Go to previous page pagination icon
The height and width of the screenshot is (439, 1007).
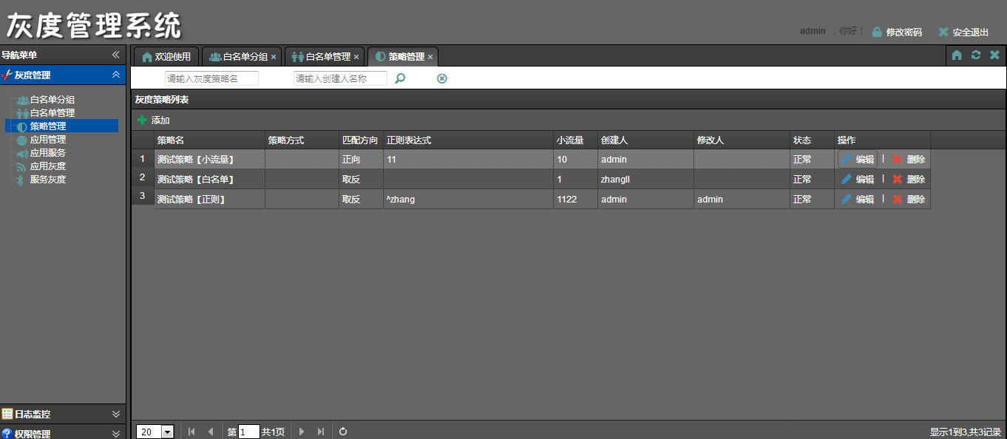click(x=211, y=432)
